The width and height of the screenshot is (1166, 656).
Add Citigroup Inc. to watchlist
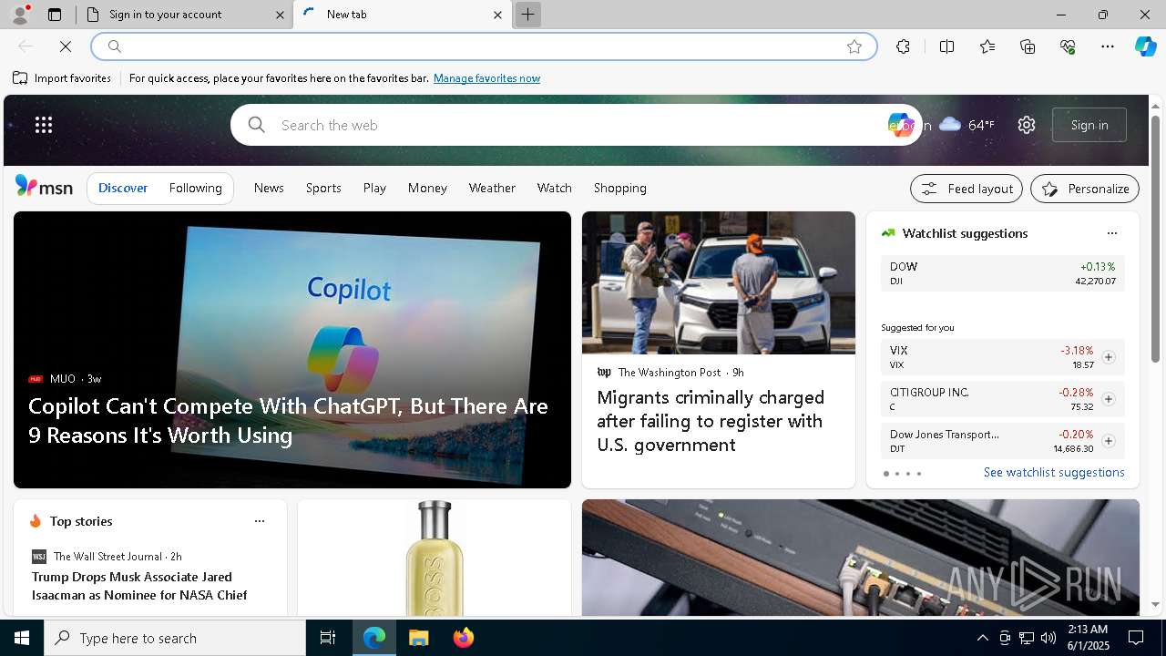click(1108, 399)
